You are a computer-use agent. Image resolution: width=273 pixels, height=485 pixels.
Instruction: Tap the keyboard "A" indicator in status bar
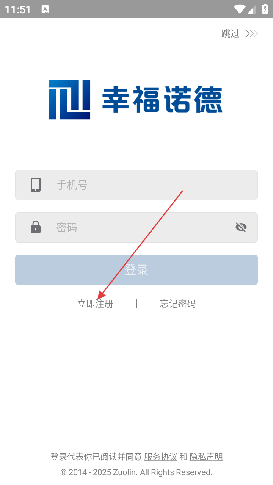[x=45, y=9]
